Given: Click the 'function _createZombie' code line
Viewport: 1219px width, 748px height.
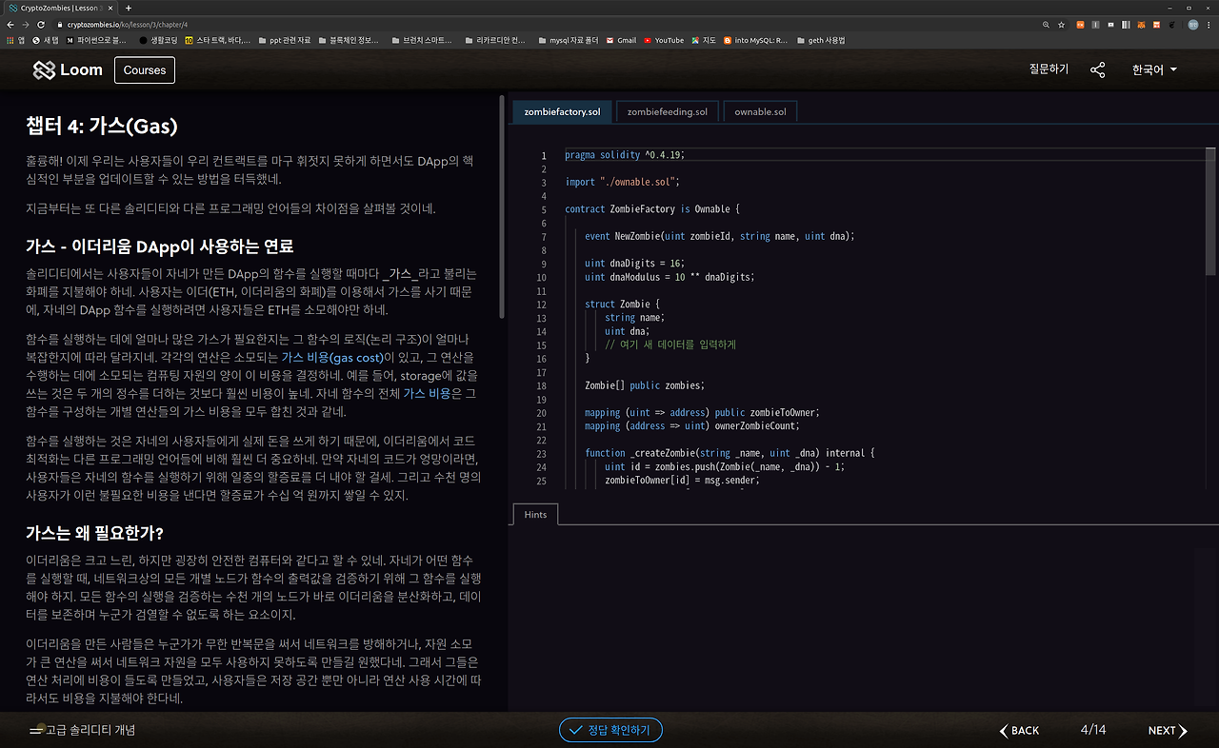Looking at the screenshot, I should click(x=729, y=453).
